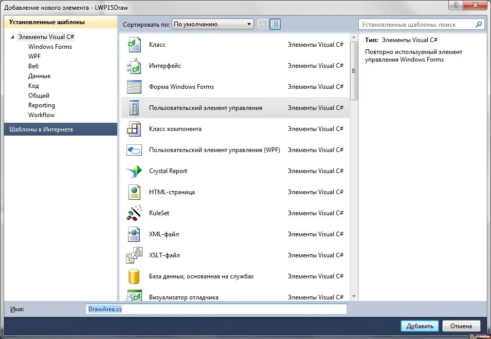Select Визуализатор отладчика template name
491x339 pixels.
coord(184,297)
